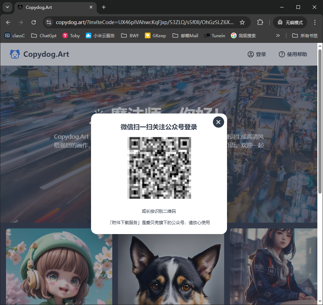
Task: Open the 高级搜索 Google bookmark
Action: click(x=243, y=36)
